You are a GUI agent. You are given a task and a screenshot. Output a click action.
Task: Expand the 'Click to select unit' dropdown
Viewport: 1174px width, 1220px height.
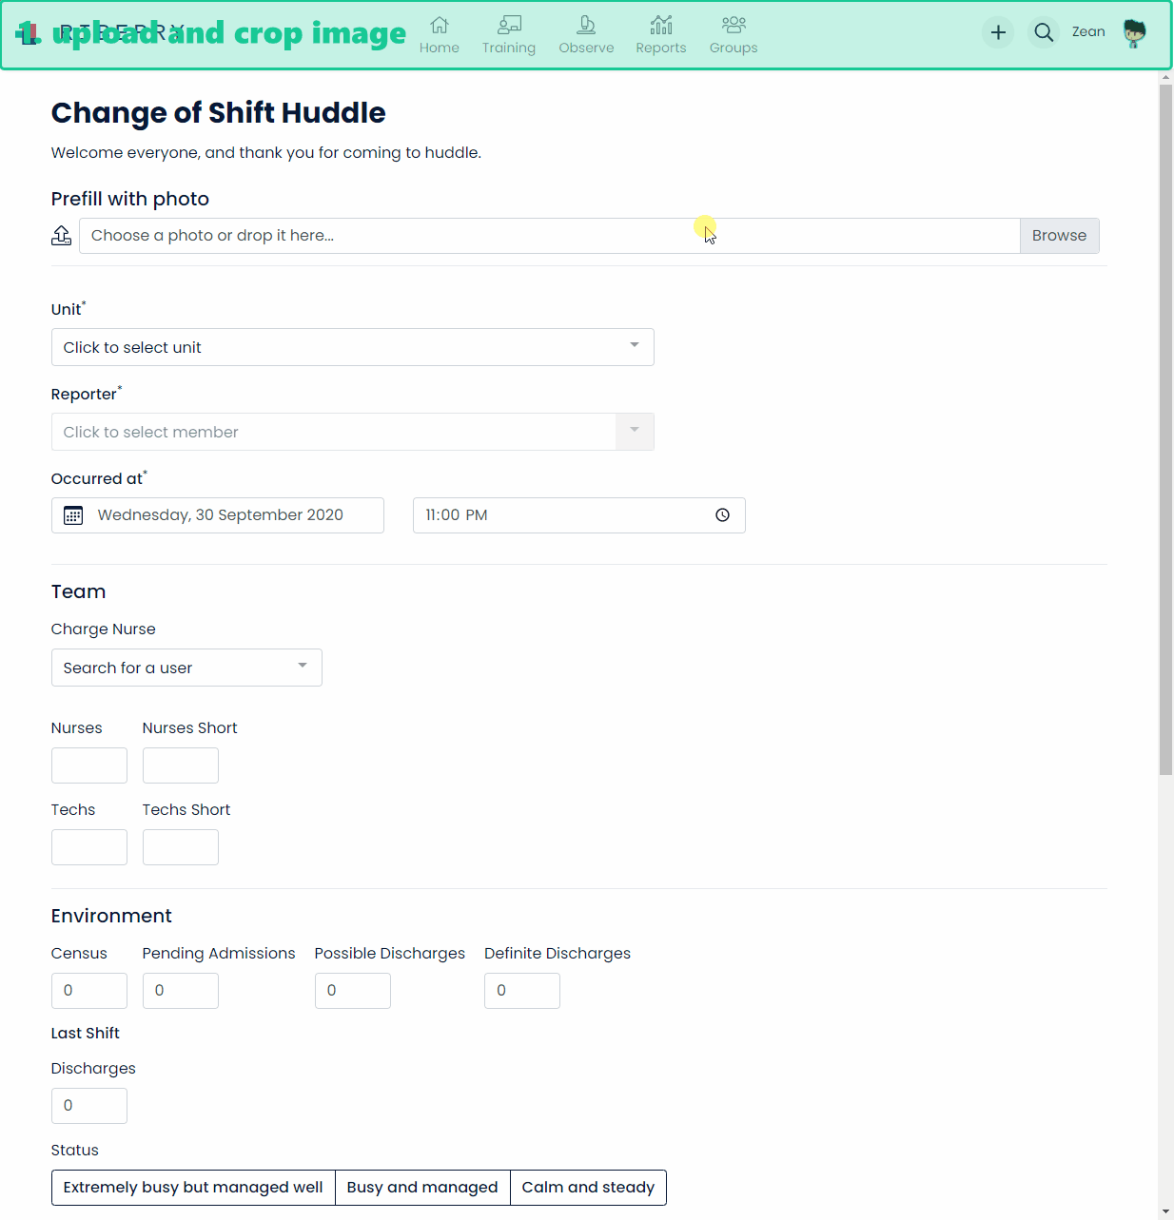(352, 347)
